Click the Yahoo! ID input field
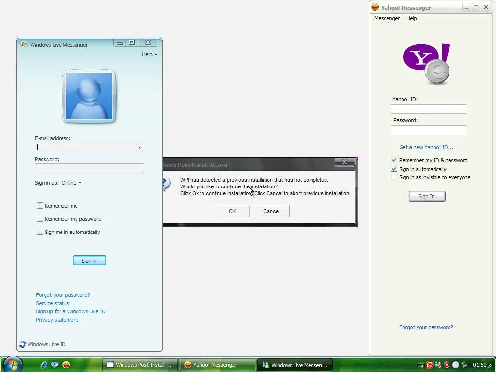The image size is (496, 372). (x=429, y=109)
